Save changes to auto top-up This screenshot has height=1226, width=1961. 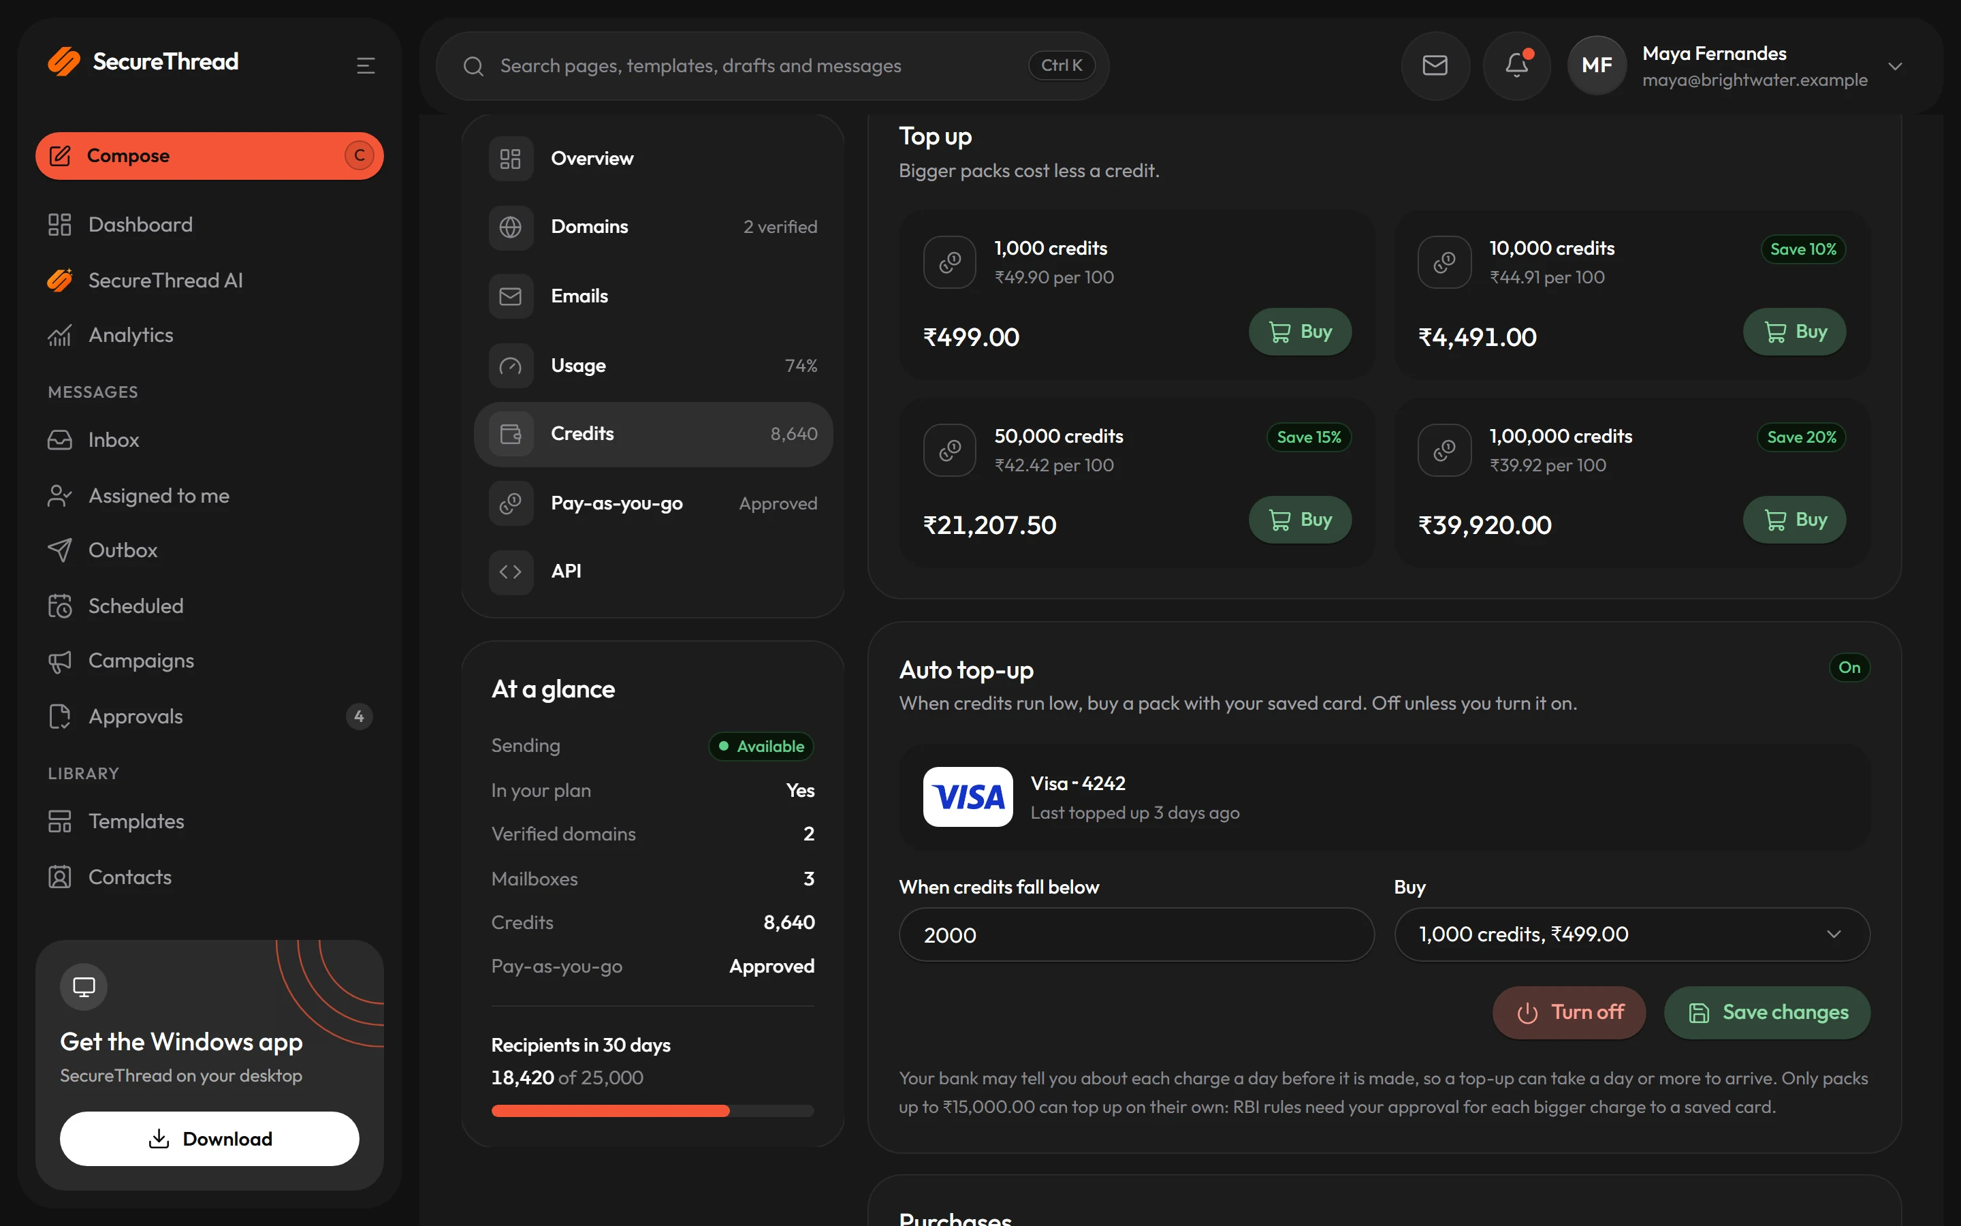tap(1768, 1012)
